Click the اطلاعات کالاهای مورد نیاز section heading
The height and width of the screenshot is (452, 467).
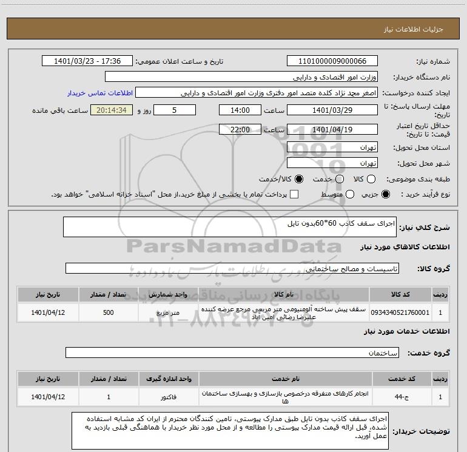pyautogui.click(x=405, y=247)
